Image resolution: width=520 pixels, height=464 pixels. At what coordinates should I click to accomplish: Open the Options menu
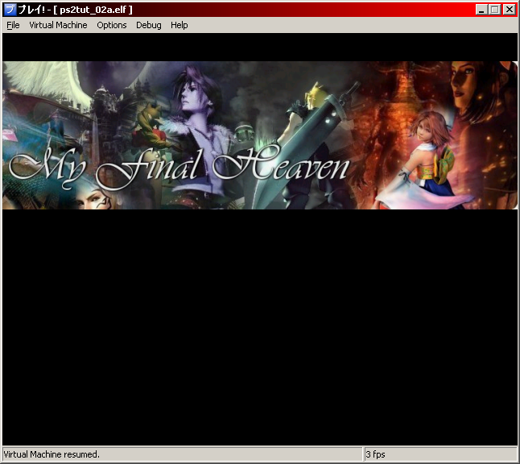[112, 25]
